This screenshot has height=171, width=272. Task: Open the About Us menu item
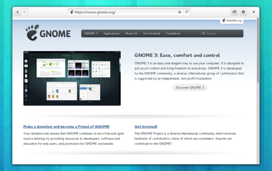point(131,33)
